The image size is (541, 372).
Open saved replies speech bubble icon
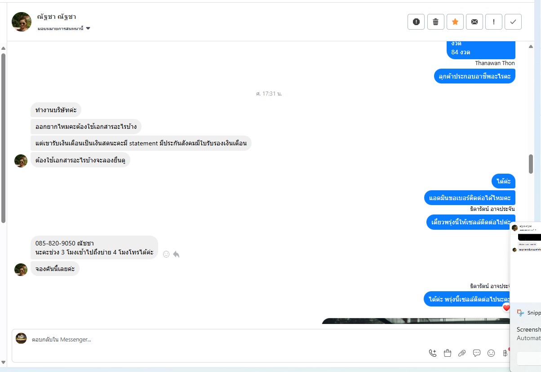pos(477,353)
